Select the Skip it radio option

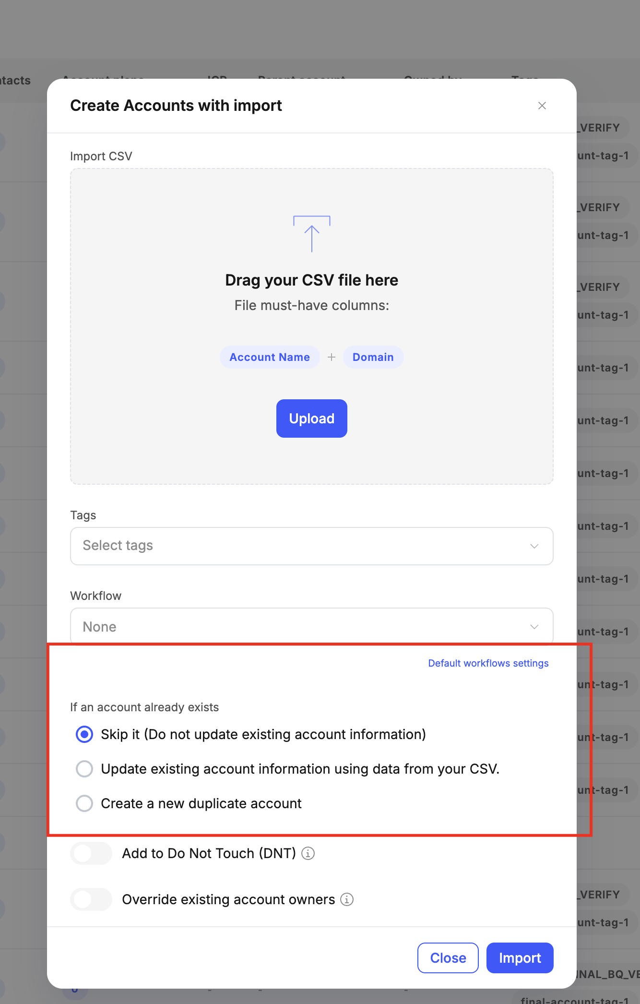click(x=84, y=734)
